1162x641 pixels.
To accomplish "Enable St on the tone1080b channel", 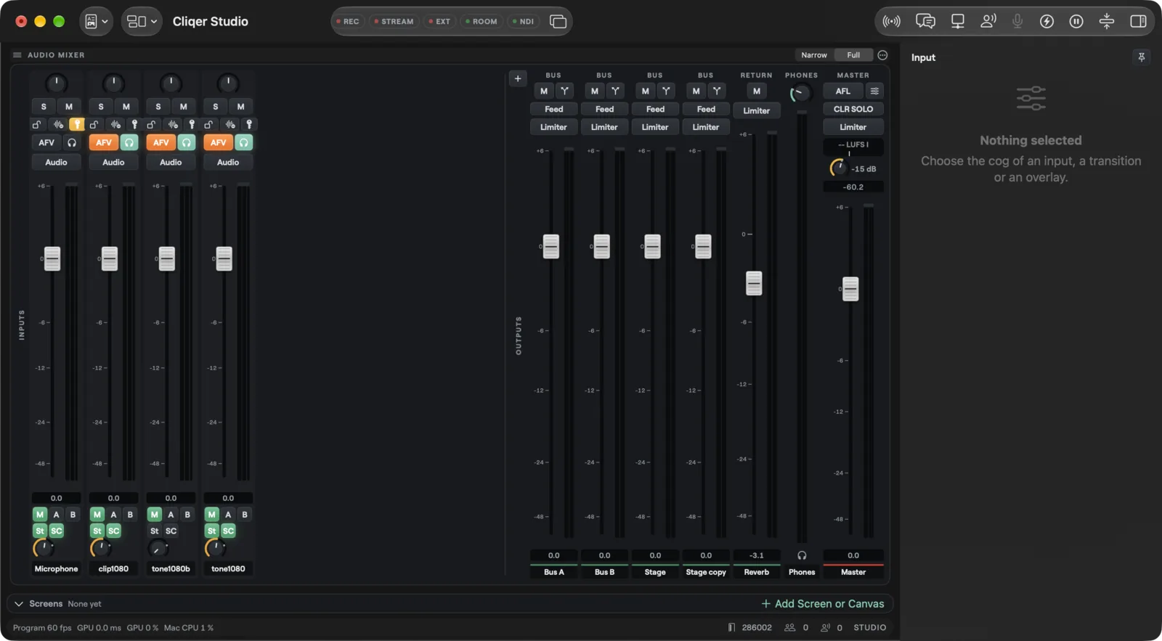I will (x=154, y=531).
